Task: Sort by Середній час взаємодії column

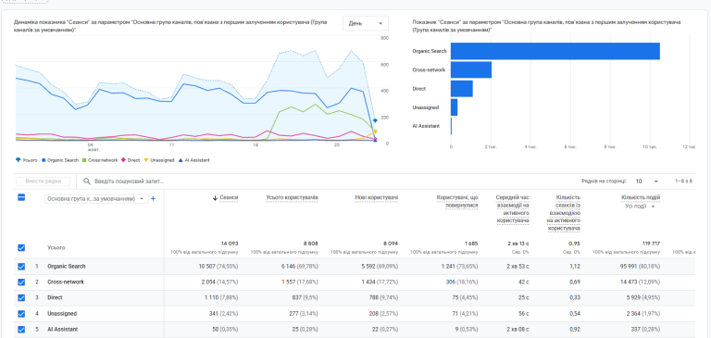Action: point(512,209)
